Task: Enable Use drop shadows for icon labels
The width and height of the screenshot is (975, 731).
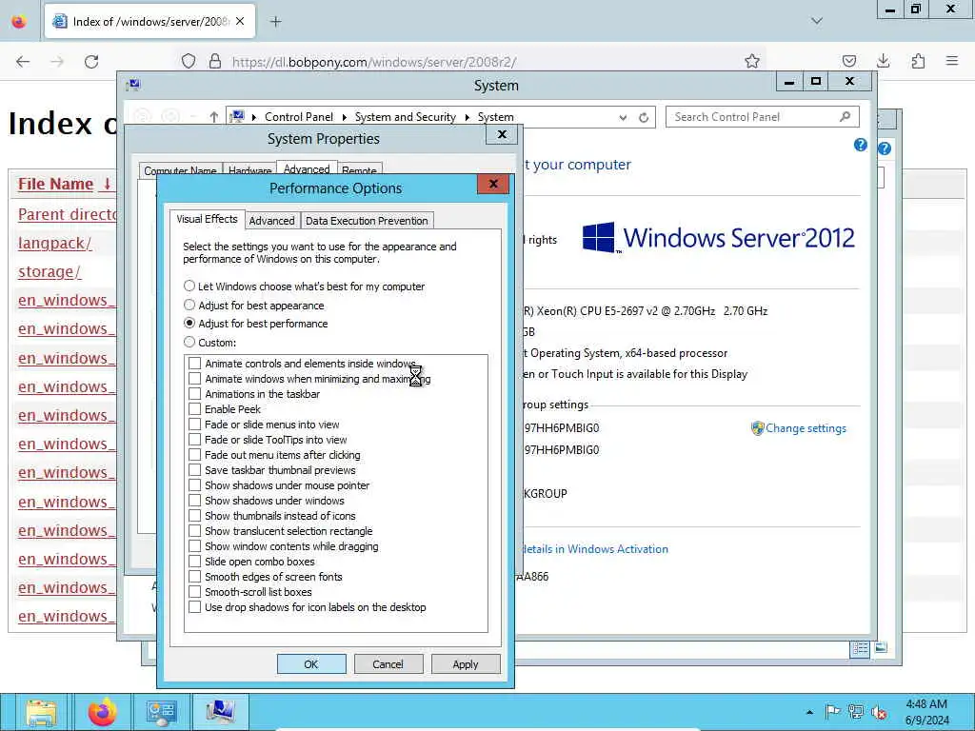Action: (x=194, y=606)
